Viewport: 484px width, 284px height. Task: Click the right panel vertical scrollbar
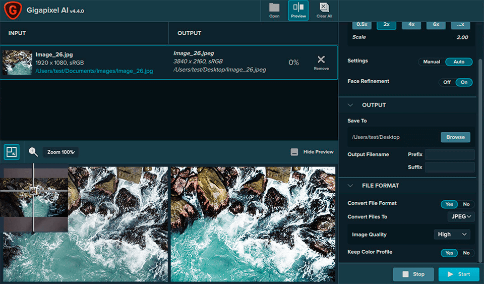tap(480, 160)
